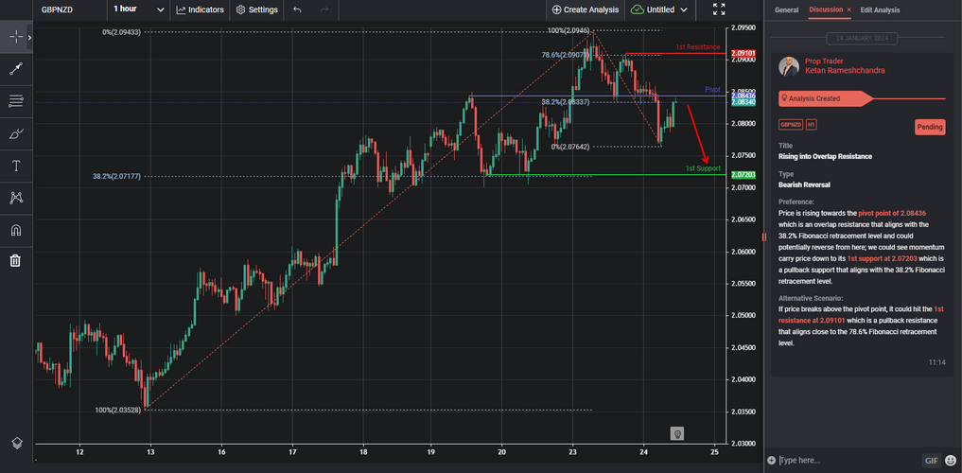Click the 1st Resistance line label
The height and width of the screenshot is (473, 962).
697,46
